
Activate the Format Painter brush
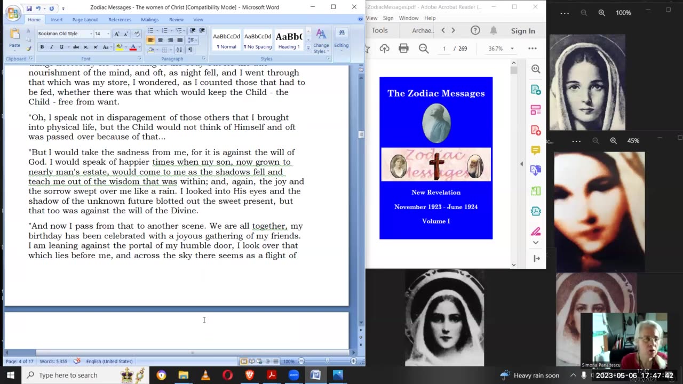click(x=28, y=49)
